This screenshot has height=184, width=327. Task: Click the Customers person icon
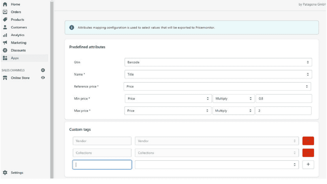[x=5, y=27]
